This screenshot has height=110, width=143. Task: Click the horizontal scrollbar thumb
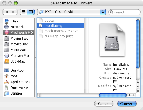click(113, 95)
